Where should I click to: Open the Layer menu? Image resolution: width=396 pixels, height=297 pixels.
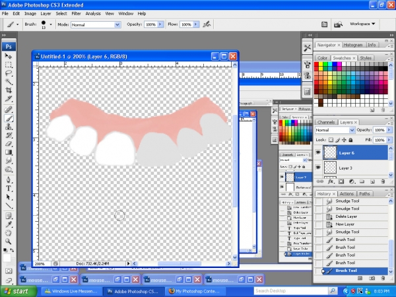pos(46,14)
